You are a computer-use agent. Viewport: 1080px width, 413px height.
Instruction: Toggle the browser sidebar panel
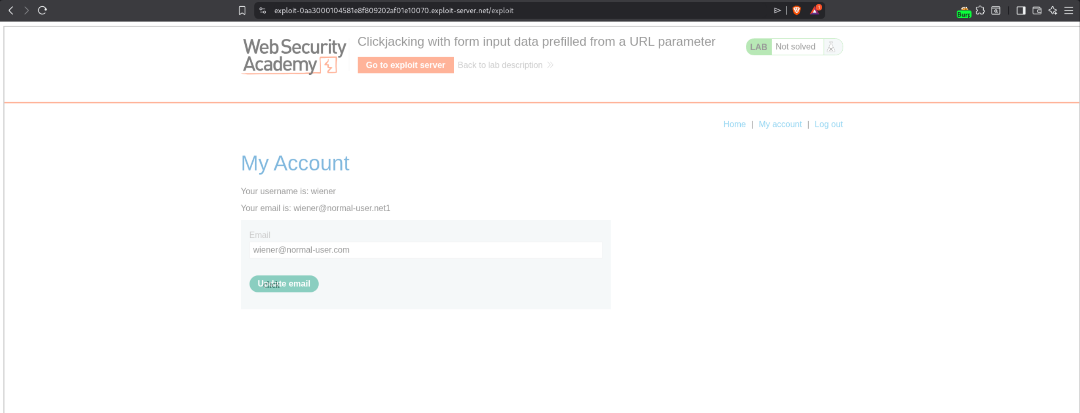1021,11
